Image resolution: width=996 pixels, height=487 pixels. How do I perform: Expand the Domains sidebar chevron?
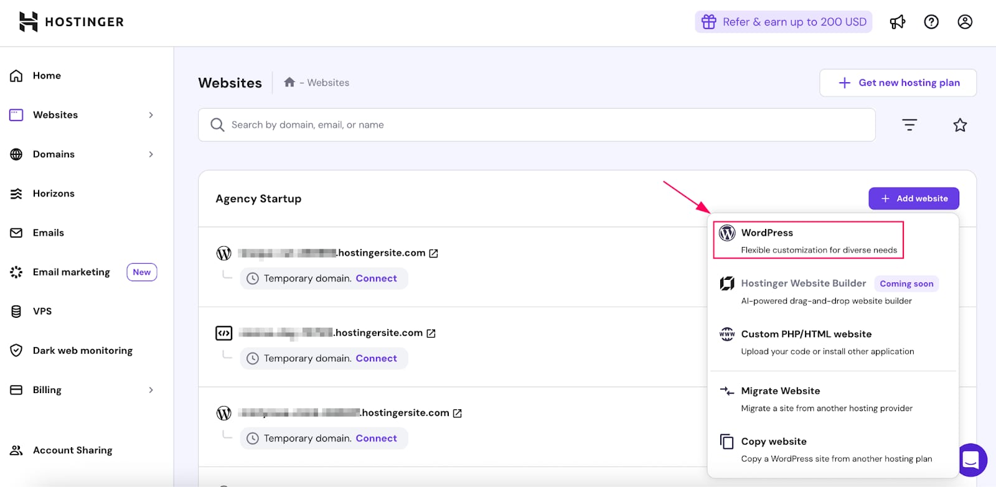151,154
